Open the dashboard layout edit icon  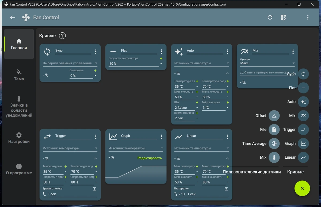[283, 17]
